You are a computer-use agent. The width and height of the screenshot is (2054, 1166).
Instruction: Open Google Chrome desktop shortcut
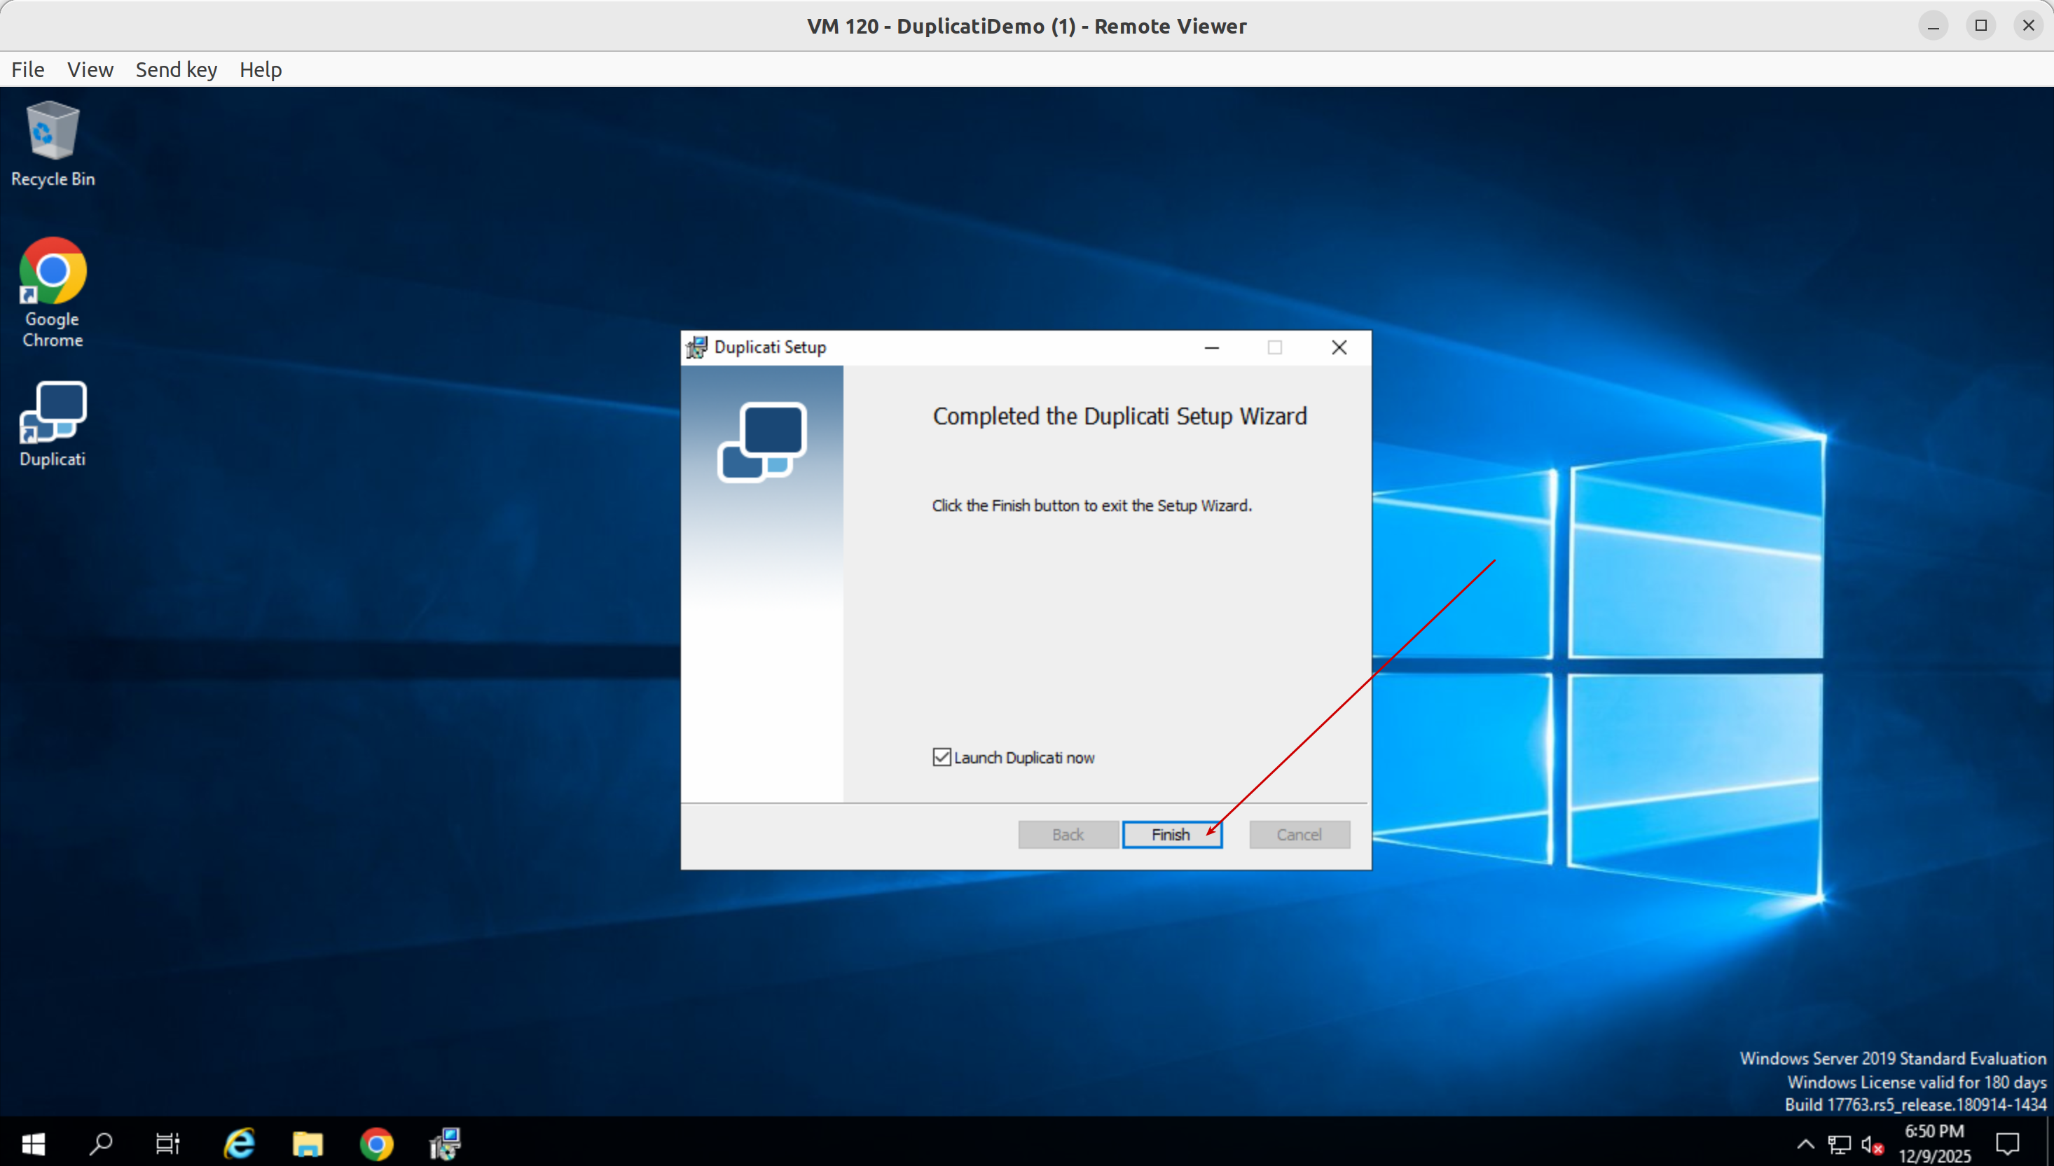[x=53, y=291]
